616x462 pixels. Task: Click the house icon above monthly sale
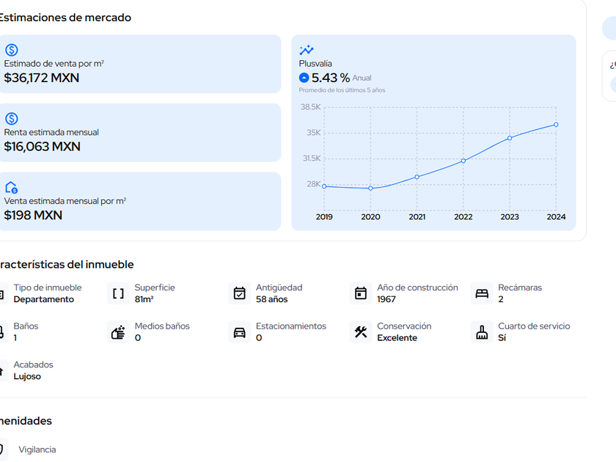click(12, 188)
